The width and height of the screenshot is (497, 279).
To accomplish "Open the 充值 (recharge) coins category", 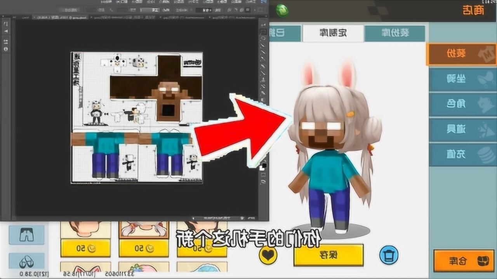I will click(462, 155).
